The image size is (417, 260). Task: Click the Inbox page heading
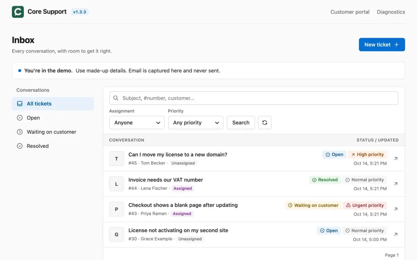click(23, 40)
